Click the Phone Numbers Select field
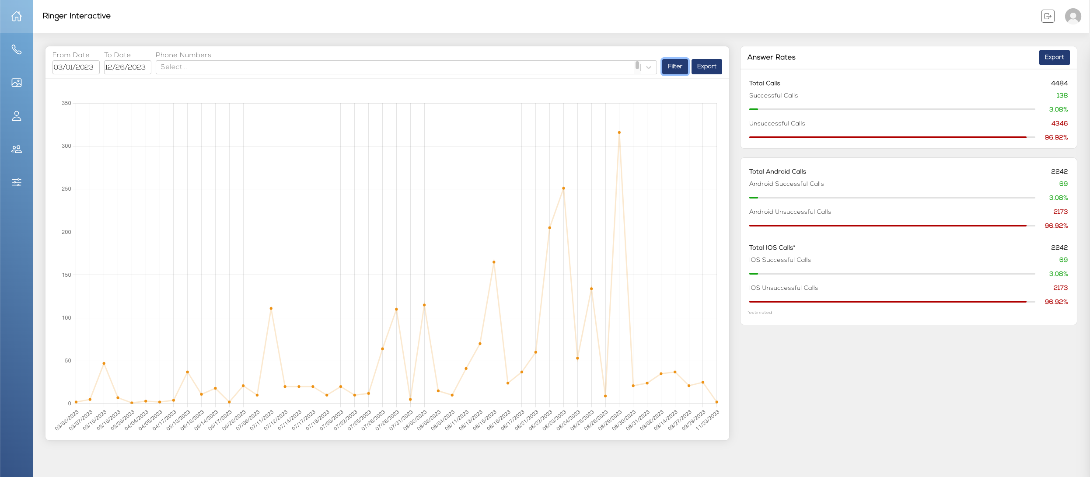This screenshot has height=477, width=1090. [x=394, y=67]
